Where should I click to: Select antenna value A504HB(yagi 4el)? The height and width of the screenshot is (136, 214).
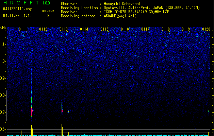click(x=120, y=16)
